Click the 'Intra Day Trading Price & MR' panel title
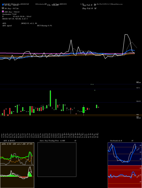Screen dimensions: 142x188 click(52, 141)
